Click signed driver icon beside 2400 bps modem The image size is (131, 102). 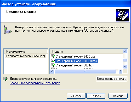tap(53, 56)
